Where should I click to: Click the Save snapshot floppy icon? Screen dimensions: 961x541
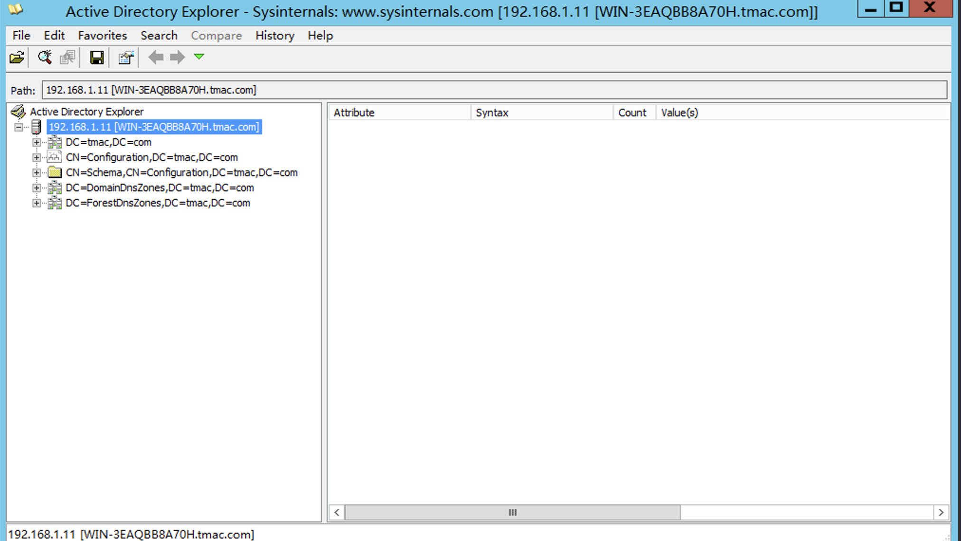coord(97,57)
